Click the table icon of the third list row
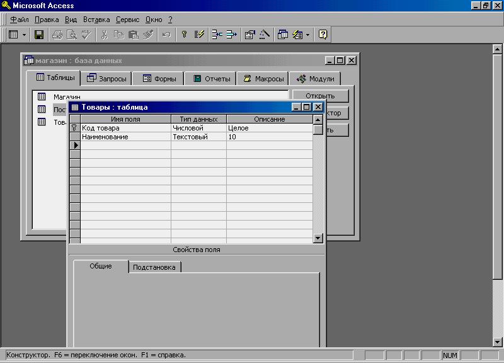 point(42,122)
